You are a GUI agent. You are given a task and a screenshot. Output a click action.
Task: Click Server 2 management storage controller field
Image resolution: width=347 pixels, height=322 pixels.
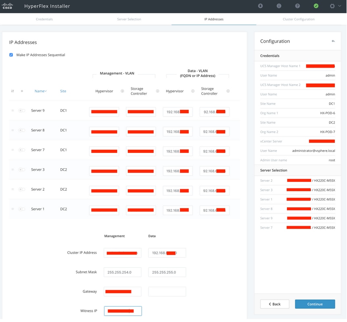141,190
